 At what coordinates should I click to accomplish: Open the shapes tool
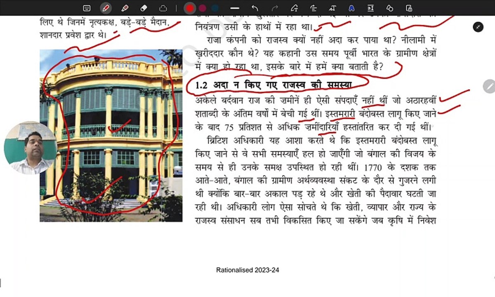(389, 8)
